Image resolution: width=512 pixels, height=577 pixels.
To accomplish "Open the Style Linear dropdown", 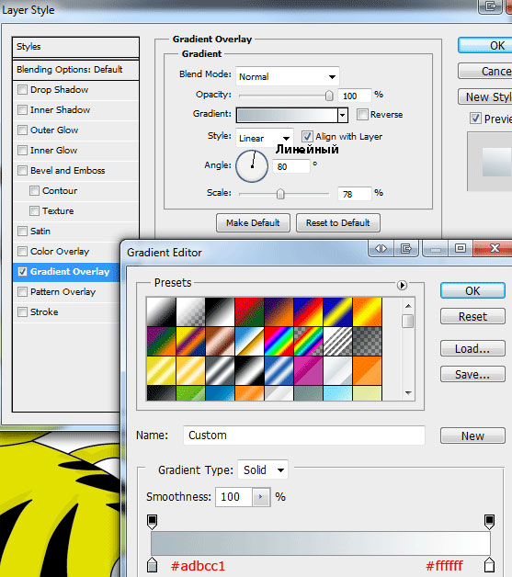I will click(x=265, y=138).
